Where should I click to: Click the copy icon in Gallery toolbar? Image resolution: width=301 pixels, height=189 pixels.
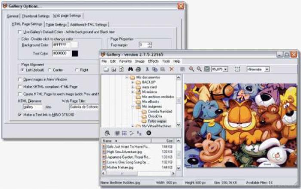155,69
